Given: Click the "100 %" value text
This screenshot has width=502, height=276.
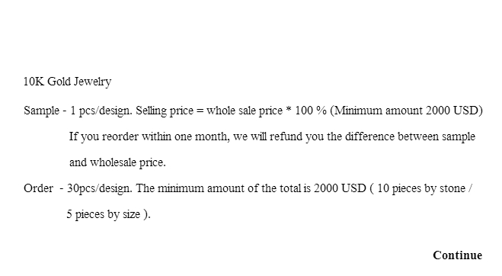Looking at the screenshot, I should [x=311, y=111].
